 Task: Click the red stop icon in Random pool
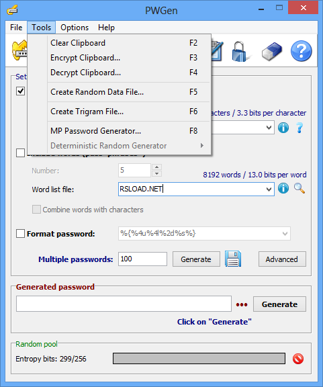pos(298,359)
